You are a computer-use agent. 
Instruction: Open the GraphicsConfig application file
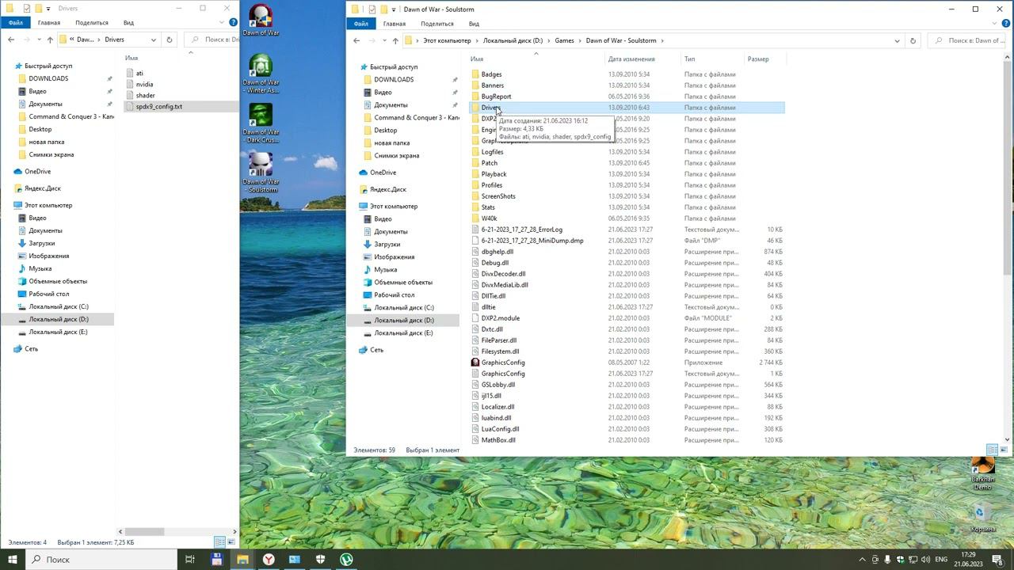(502, 363)
